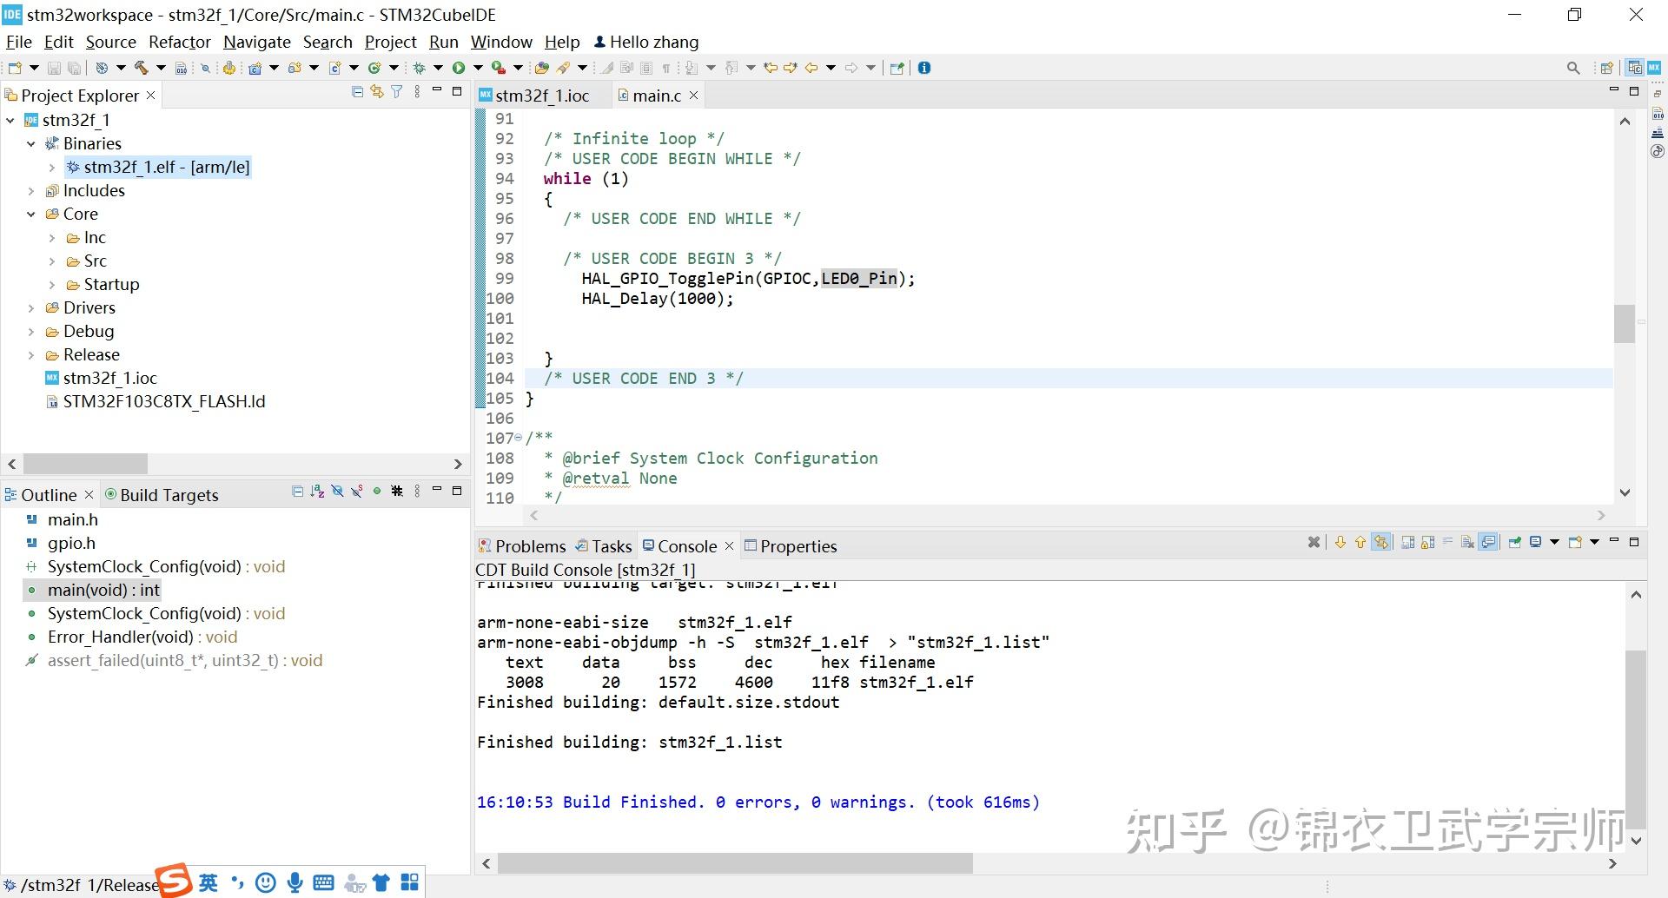Select the Problems tab in bottom panel
Viewport: 1668px width, 898px height.
[530, 545]
